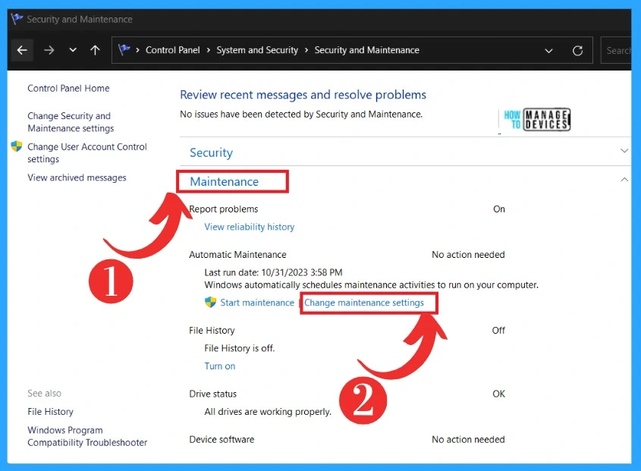Image resolution: width=641 pixels, height=471 pixels.
Task: Open Windows Program Compatibility Troubleshooter
Action: (87, 436)
